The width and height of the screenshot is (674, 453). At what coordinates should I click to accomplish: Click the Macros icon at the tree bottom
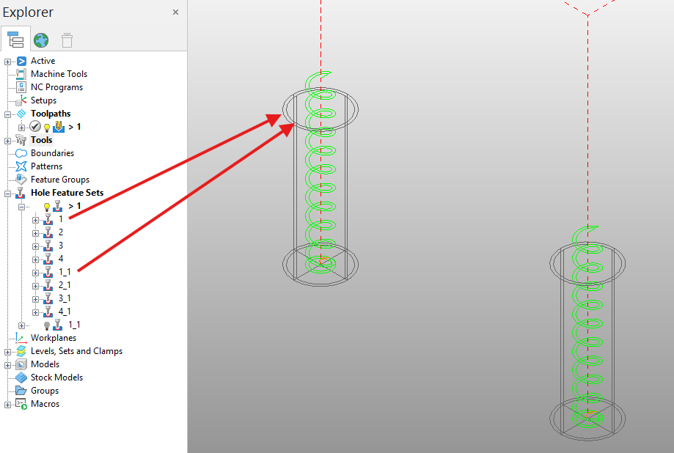(20, 403)
